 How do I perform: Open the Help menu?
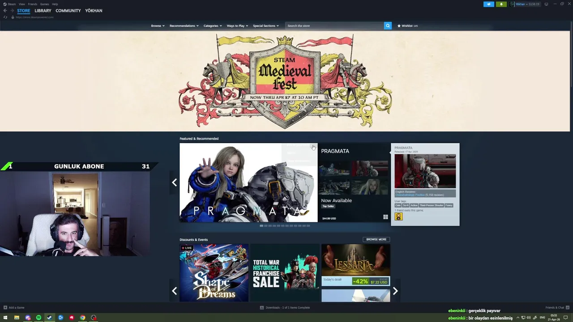[x=55, y=4]
